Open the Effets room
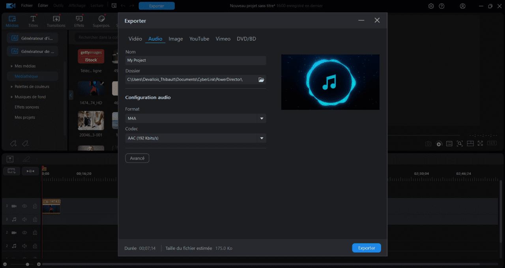This screenshot has width=505, height=268. click(79, 21)
